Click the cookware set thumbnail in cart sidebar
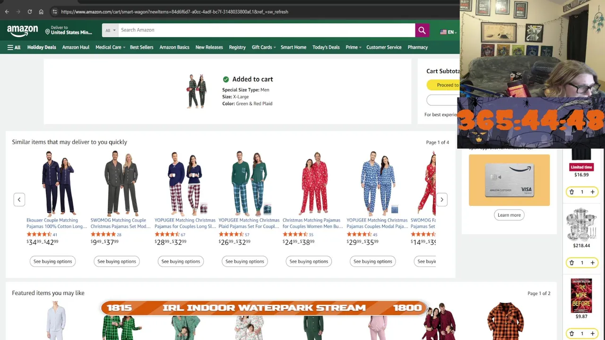 click(x=581, y=225)
